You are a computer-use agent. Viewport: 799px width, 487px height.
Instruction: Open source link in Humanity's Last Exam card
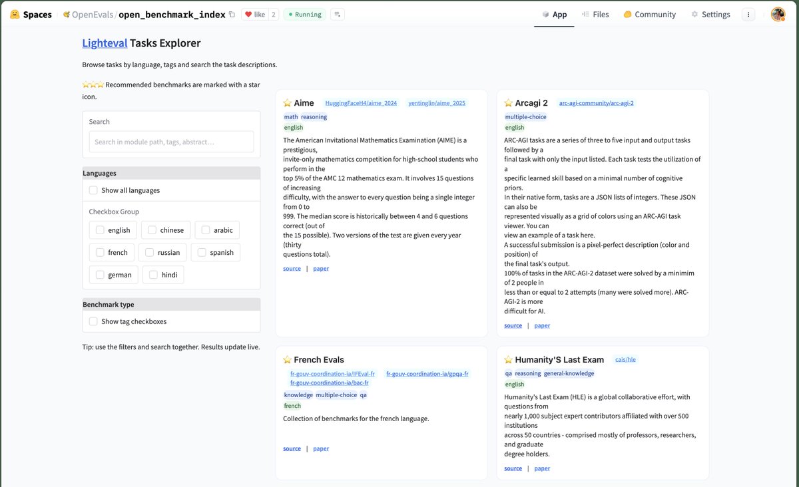pos(513,468)
